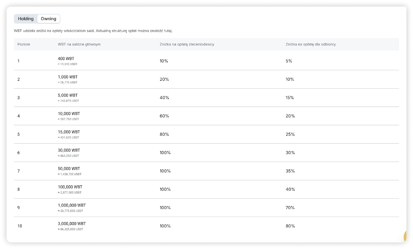Viewport: 413px width, 249px height.
Task: Switch to the Holding tab
Action: click(x=26, y=19)
